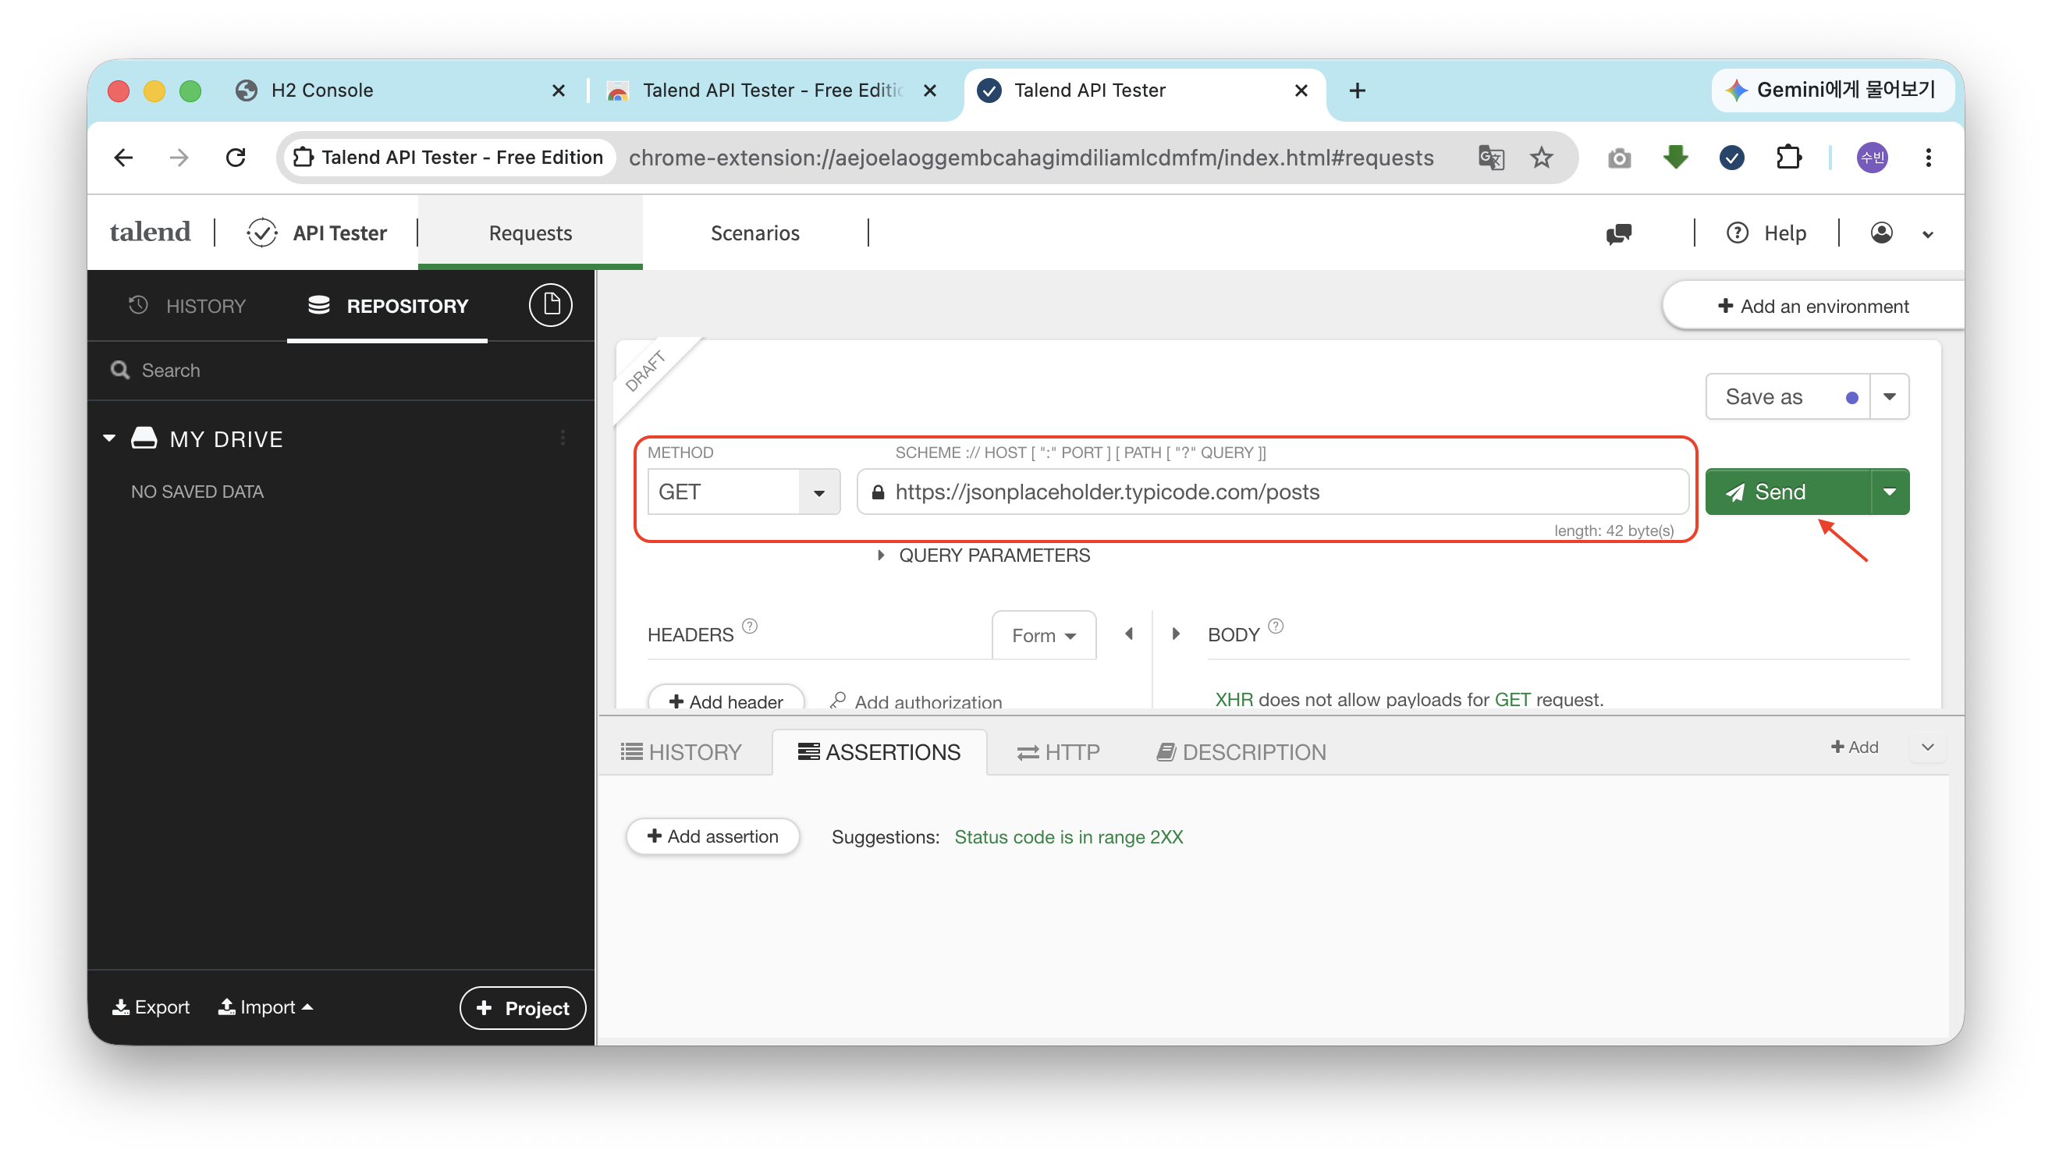
Task: Collapse the bottom panel with chevron
Action: click(x=1928, y=747)
